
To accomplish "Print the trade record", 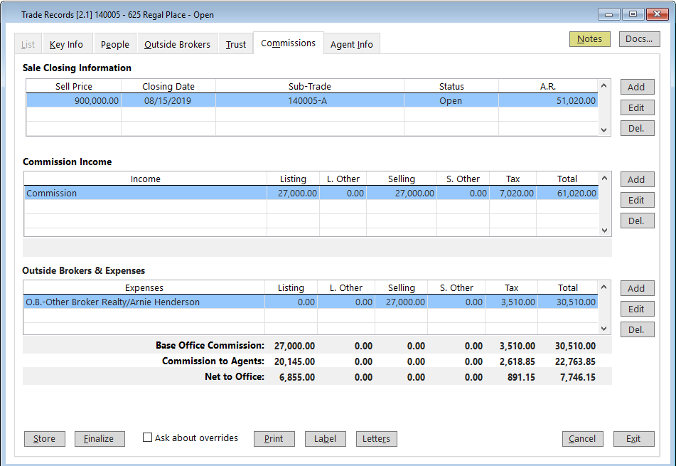I will click(274, 439).
